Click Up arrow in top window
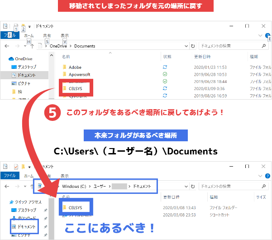The width and height of the screenshot is (272, 240). coord(32,46)
